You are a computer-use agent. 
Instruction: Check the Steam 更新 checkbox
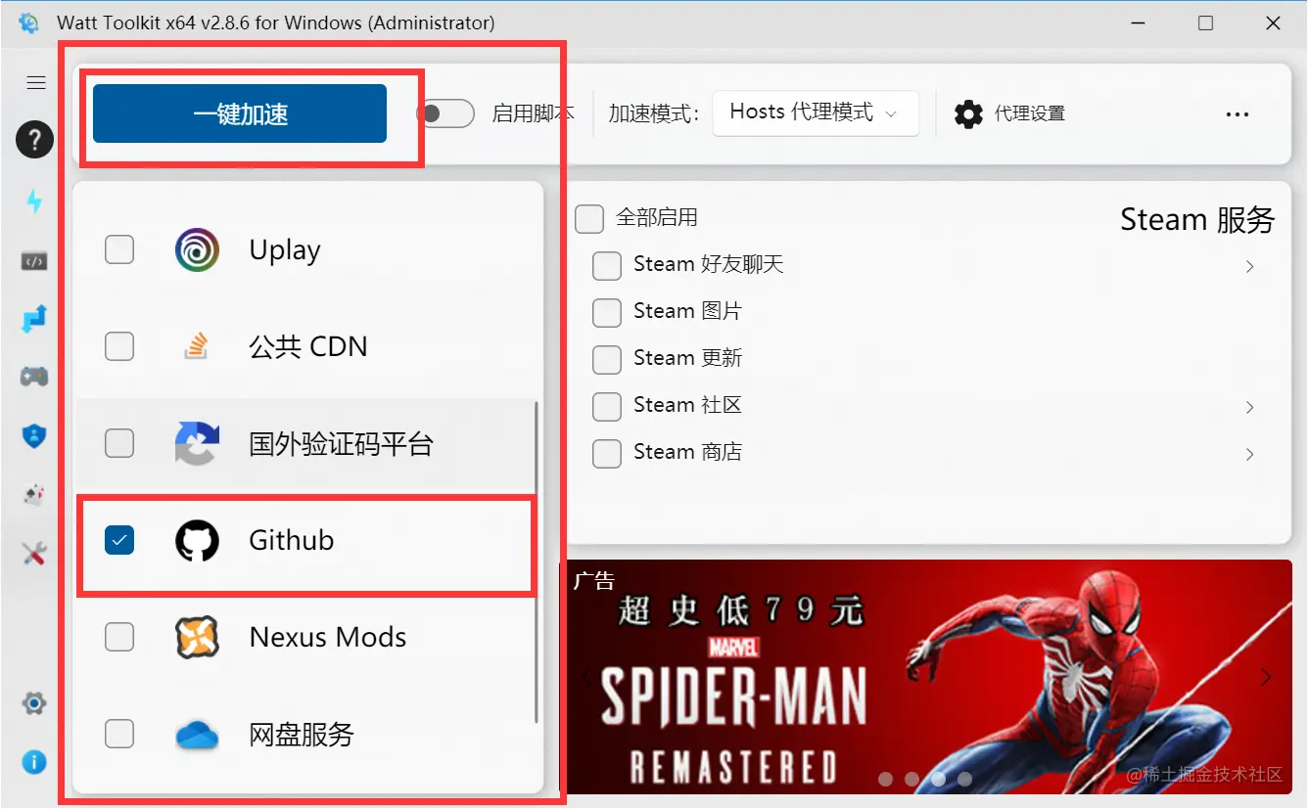tap(607, 359)
